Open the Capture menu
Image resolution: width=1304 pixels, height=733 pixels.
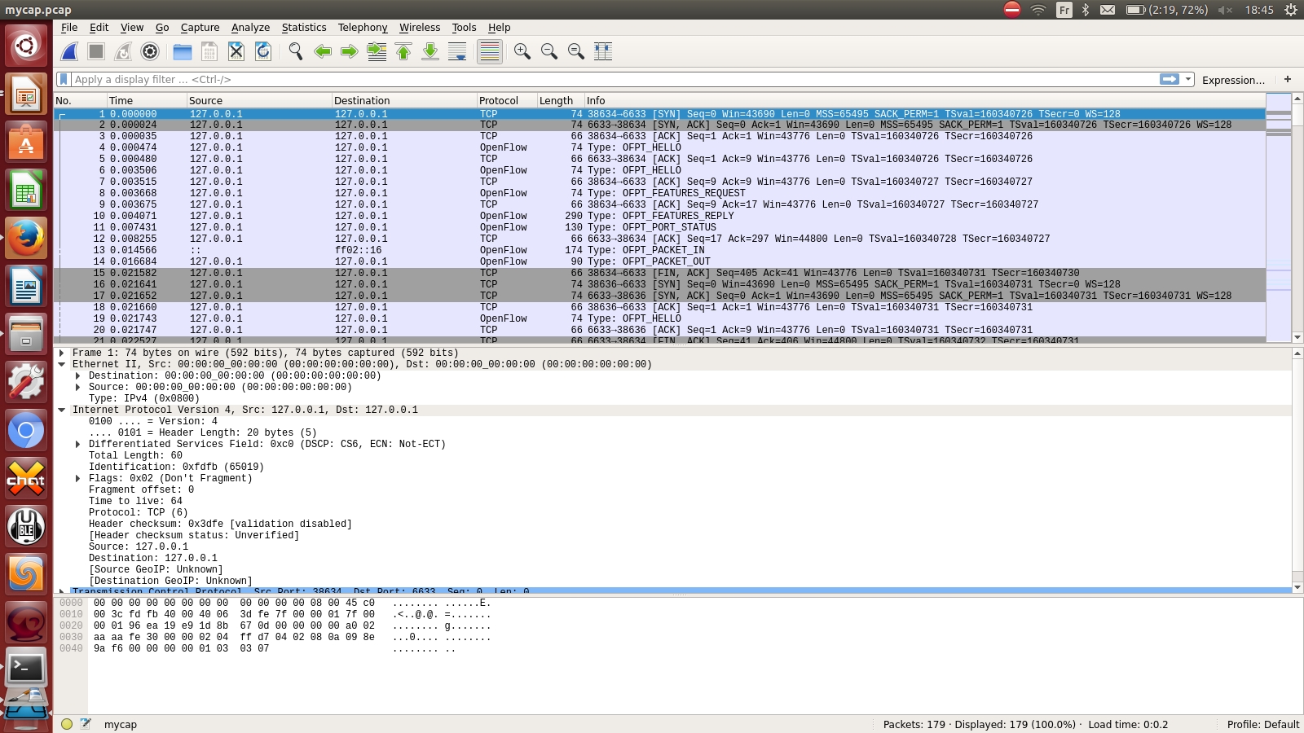tap(200, 27)
